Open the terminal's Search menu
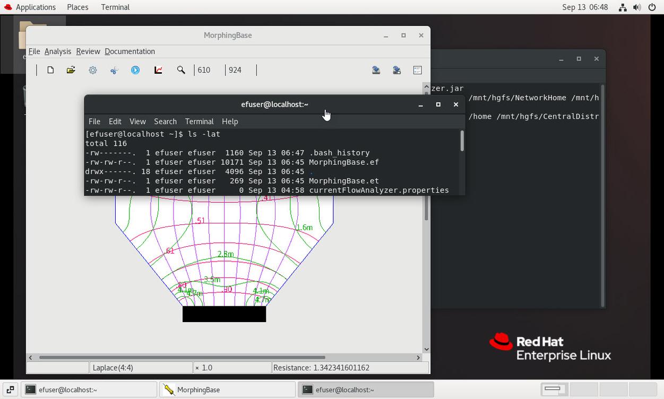Viewport: 664px width, 399px height. tap(165, 122)
